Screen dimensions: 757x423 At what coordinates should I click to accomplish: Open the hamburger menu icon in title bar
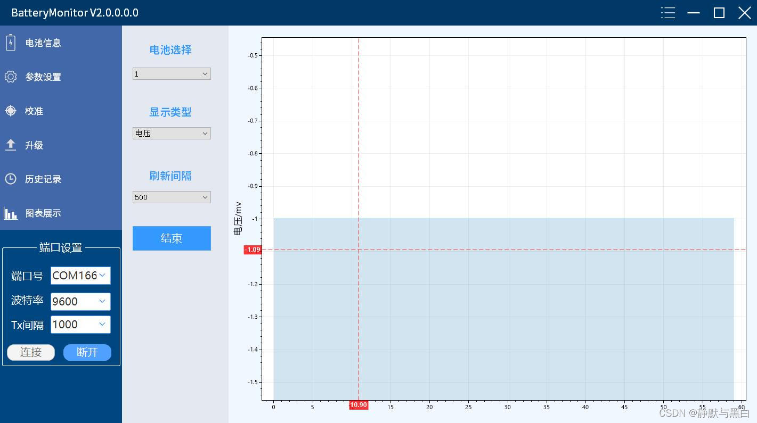coord(668,13)
